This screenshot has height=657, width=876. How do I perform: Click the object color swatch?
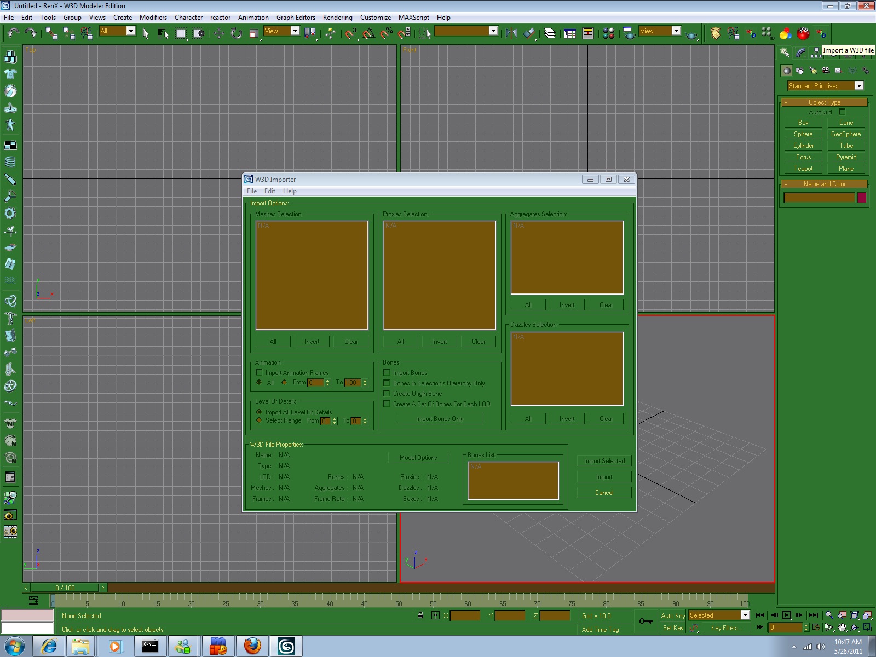pos(862,198)
